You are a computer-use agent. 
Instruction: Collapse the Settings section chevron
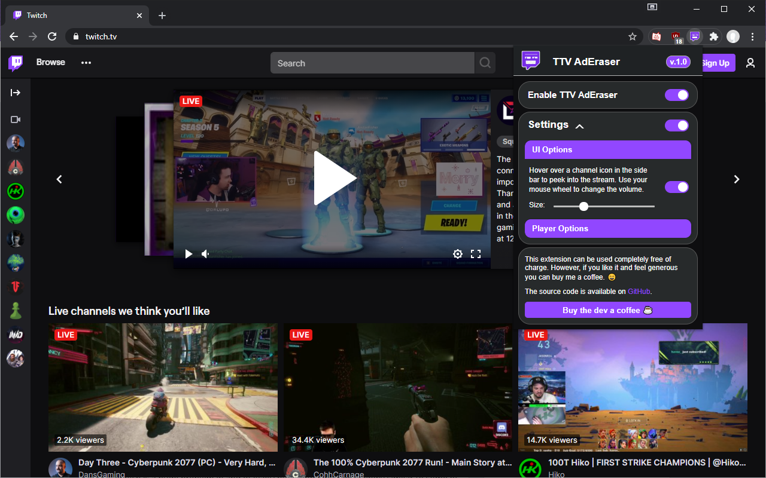pyautogui.click(x=579, y=126)
